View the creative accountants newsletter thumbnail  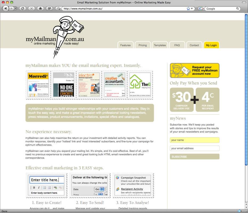[114, 85]
